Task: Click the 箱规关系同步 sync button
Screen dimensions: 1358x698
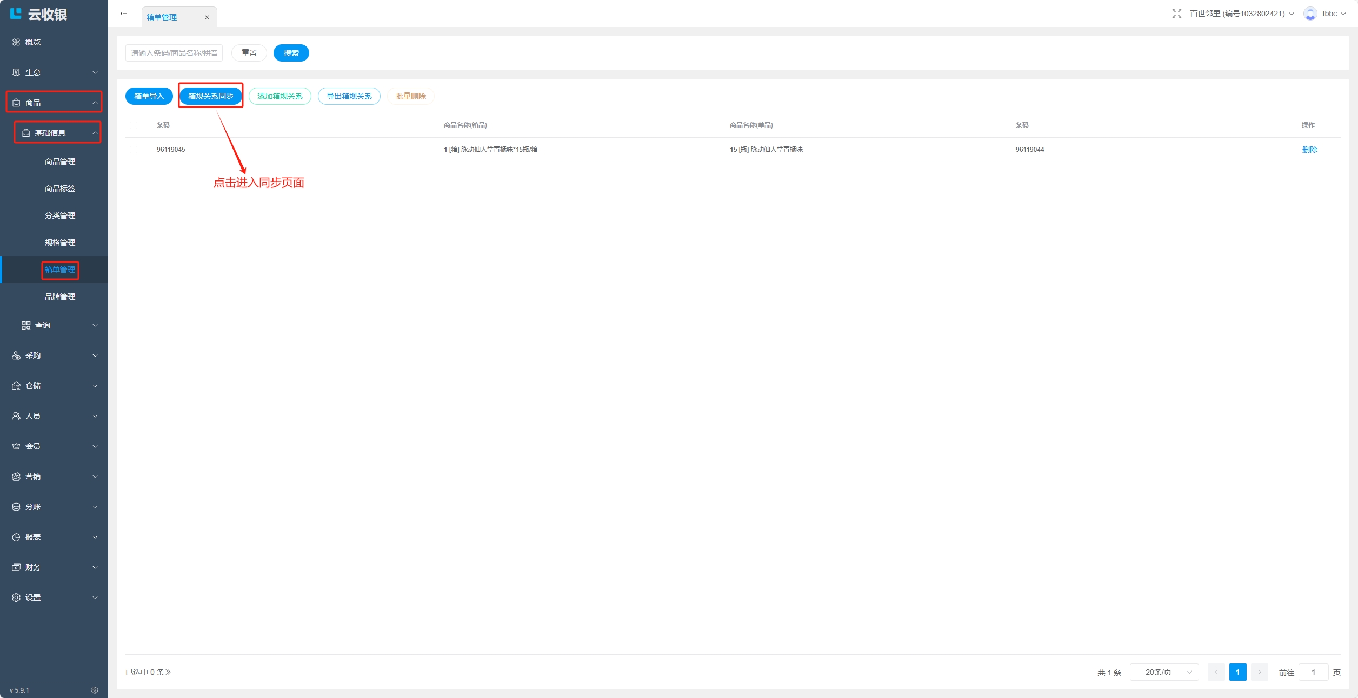Action: (x=210, y=96)
